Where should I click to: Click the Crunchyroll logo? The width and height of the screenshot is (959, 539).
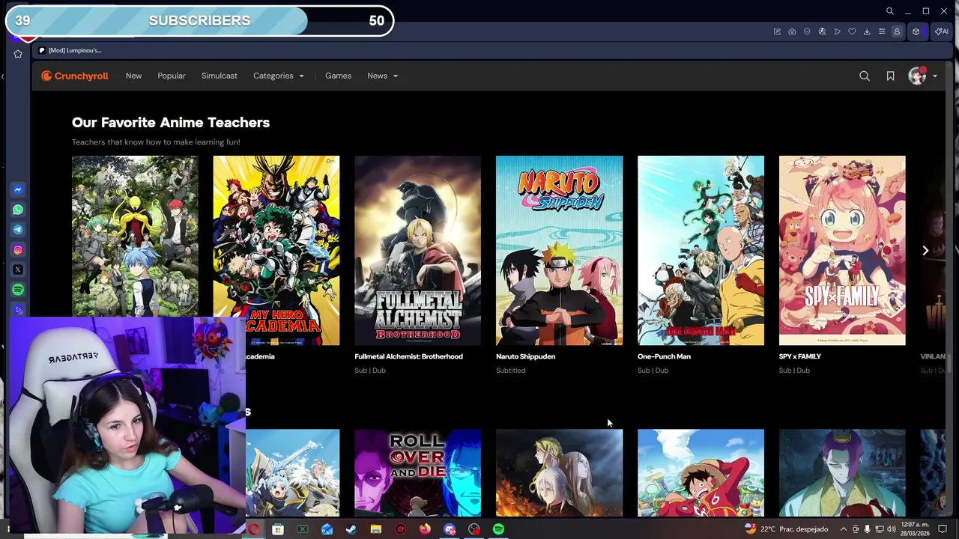[75, 76]
